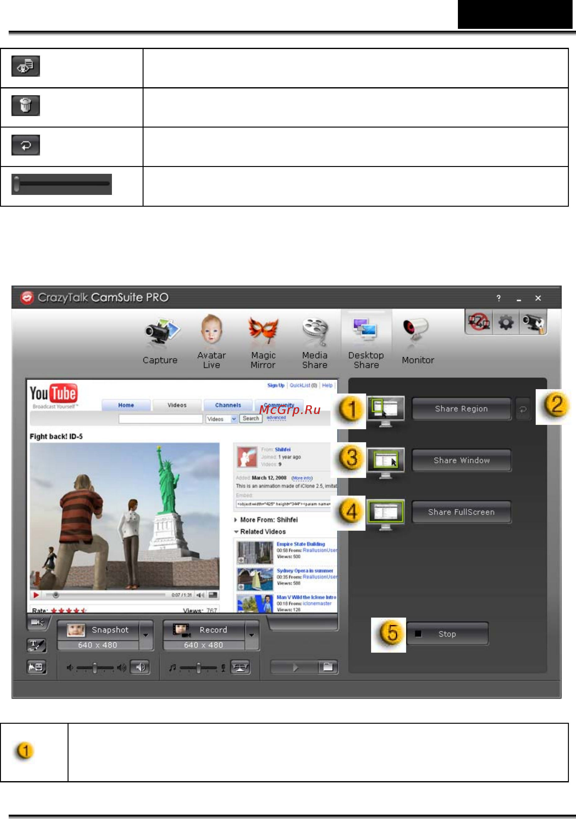Open YouTube Channels tab in preview
Screen dimensions: 576x819
pyautogui.click(x=228, y=405)
